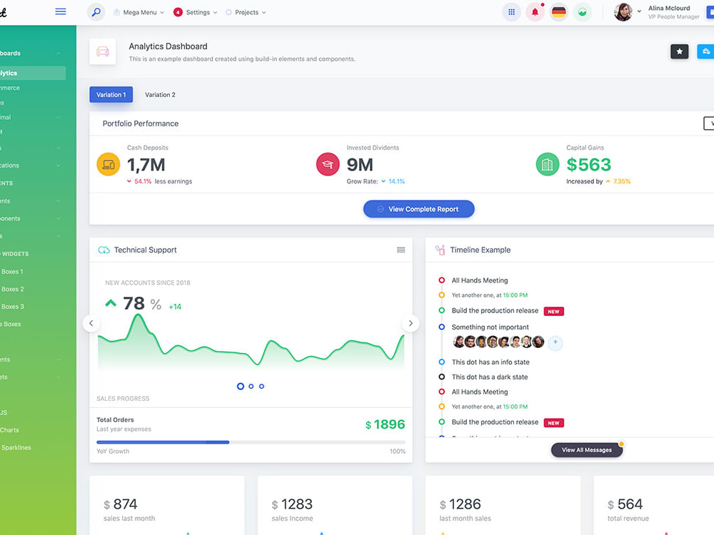
Task: Collapse the Dashboards sidebar section chevron
Action: click(59, 53)
